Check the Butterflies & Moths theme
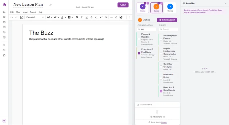 pyautogui.click(x=161, y=78)
